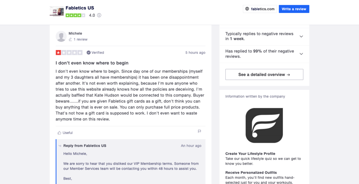Expand the 'Has replied to 99%' row
Image resolution: width=359 pixels, height=184 pixels.
(264, 54)
